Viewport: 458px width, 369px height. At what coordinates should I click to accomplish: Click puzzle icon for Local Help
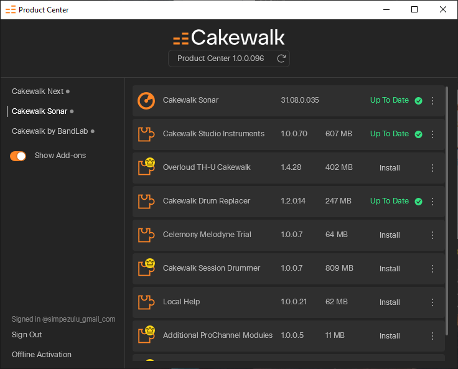pos(146,302)
